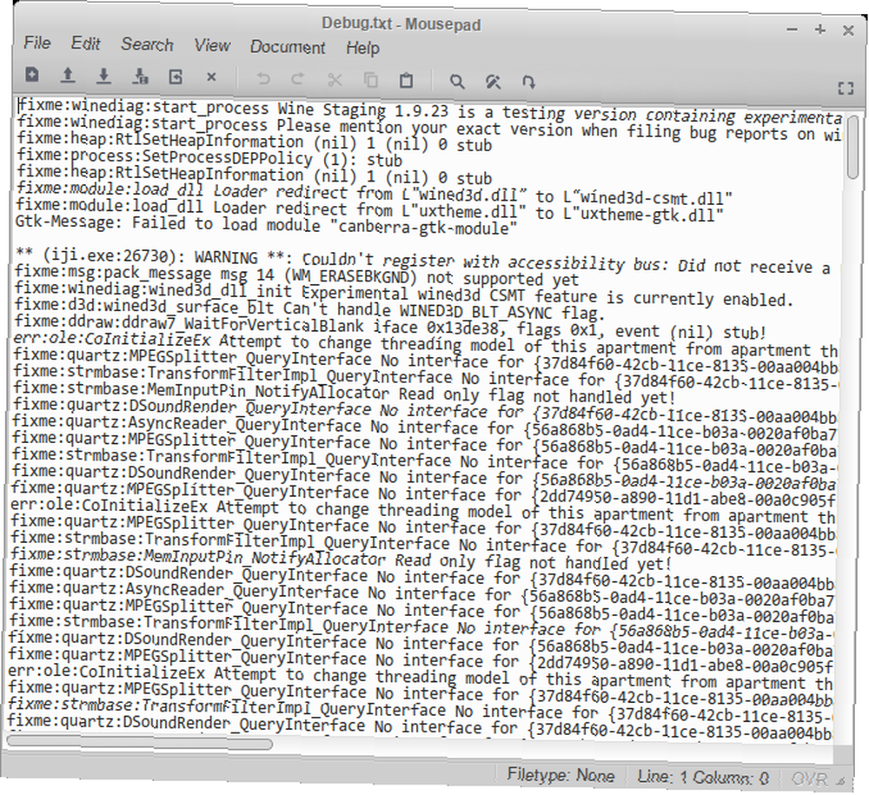Click the Save As toolbar icon

click(140, 76)
